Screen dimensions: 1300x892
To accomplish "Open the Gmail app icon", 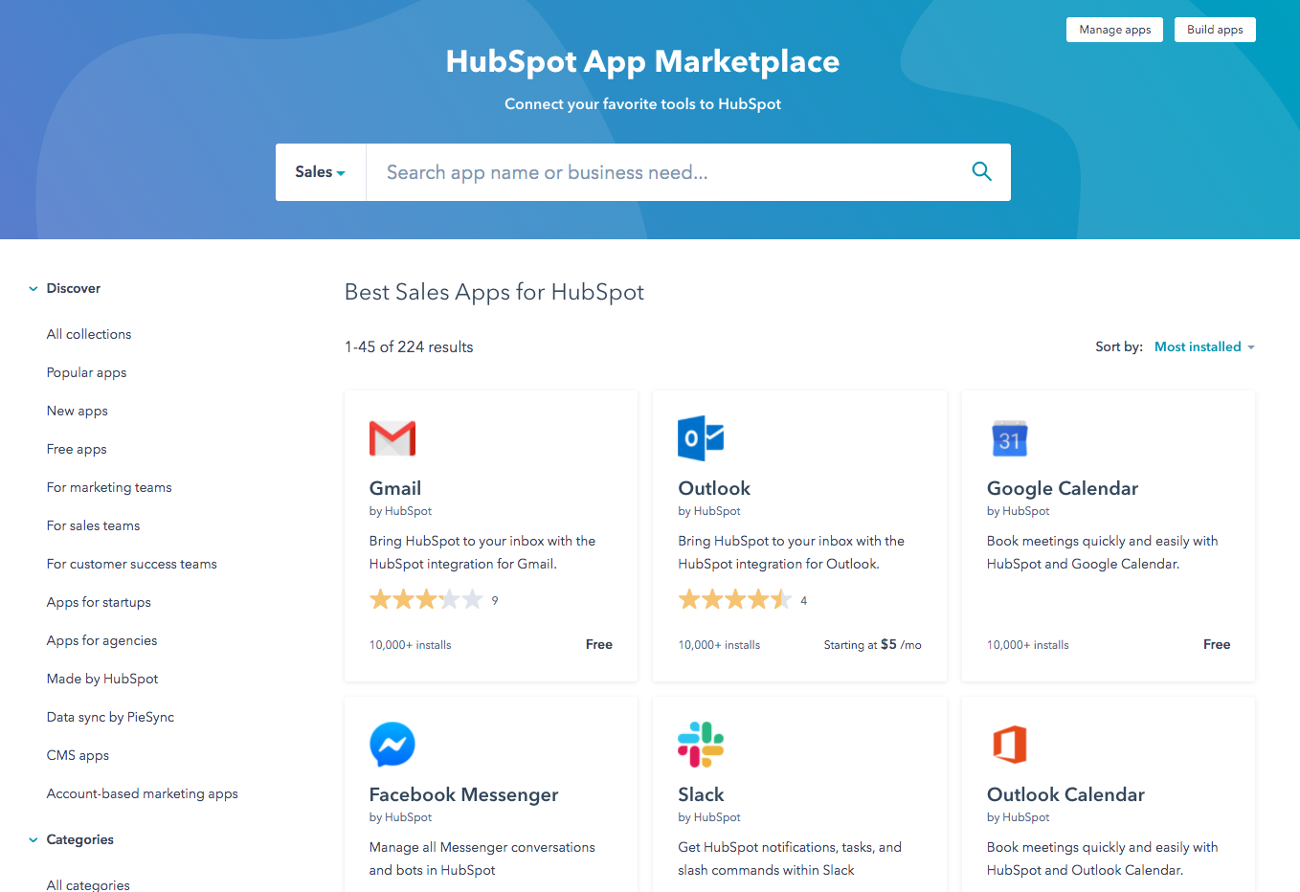I will 392,437.
